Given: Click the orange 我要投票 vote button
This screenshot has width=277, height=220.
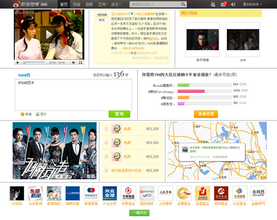Looking at the screenshot, I should (x=206, y=114).
